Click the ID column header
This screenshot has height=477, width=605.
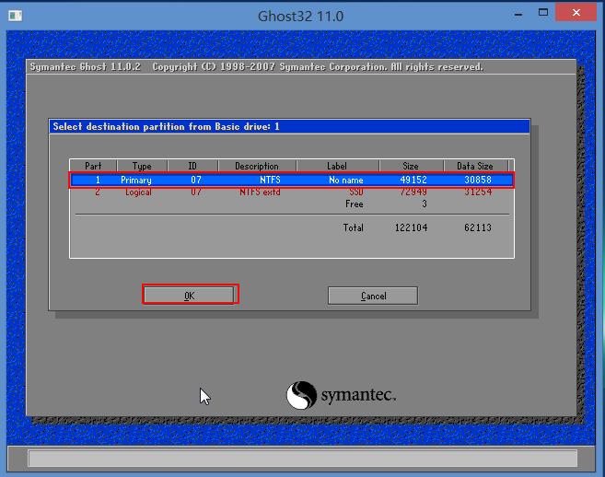pos(192,166)
